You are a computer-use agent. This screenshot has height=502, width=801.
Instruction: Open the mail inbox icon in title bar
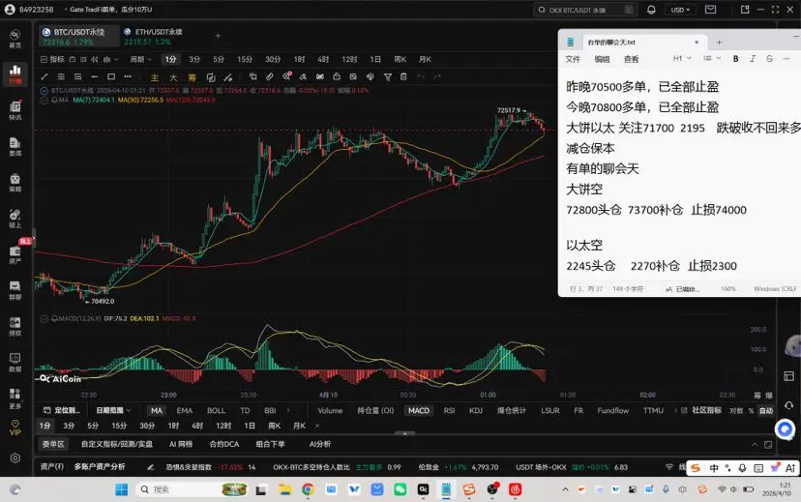click(x=711, y=10)
